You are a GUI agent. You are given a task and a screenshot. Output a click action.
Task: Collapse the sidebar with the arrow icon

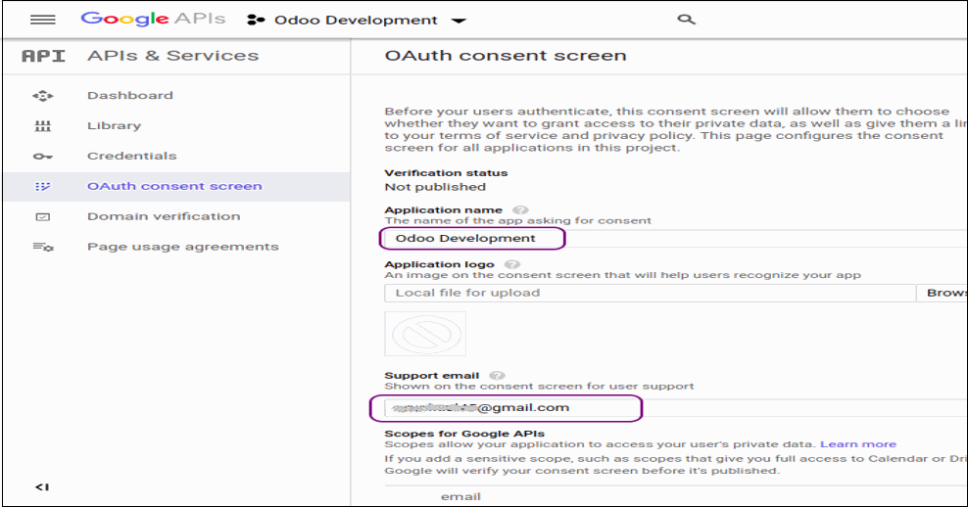click(42, 486)
